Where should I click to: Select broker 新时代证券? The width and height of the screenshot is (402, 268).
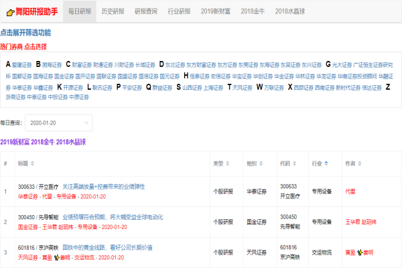(x=348, y=88)
